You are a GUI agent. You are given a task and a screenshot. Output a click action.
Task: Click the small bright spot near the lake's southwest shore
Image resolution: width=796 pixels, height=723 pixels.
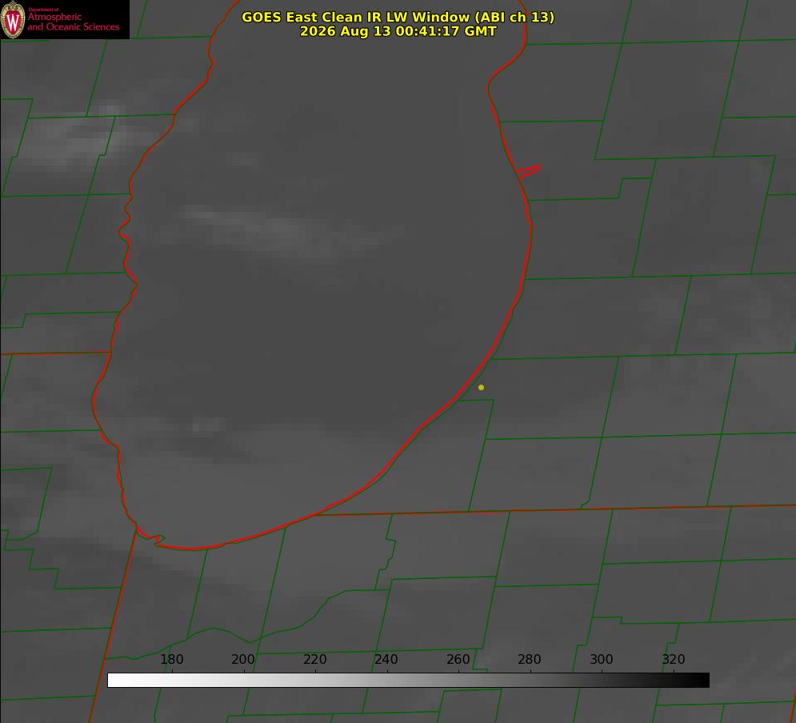tap(208, 424)
